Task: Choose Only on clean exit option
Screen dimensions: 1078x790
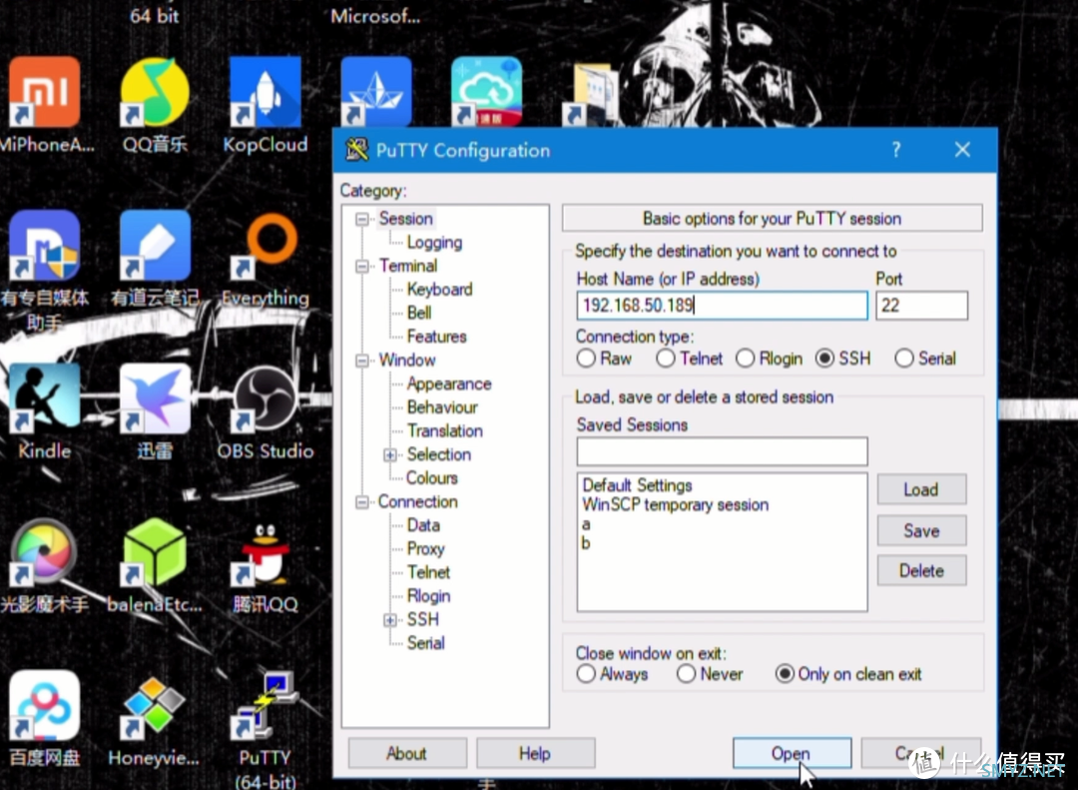Action: [x=785, y=674]
